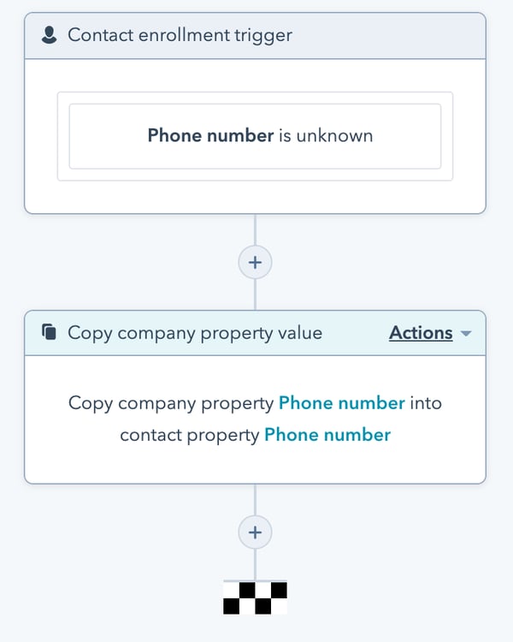Click the word 'into' in action description

pyautogui.click(x=425, y=402)
